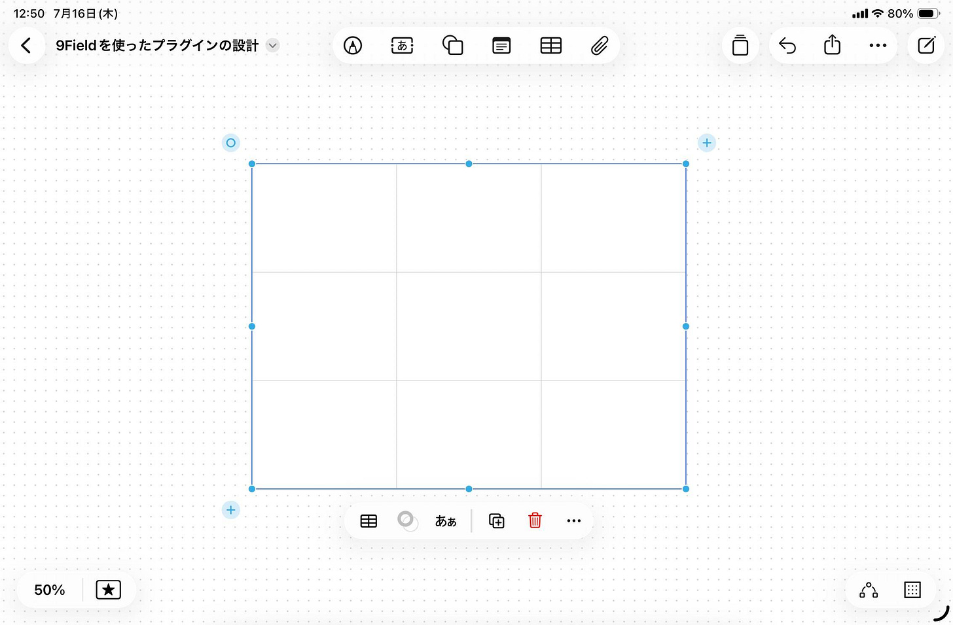Open more options in selection toolbar
The height and width of the screenshot is (625, 953).
(x=574, y=521)
